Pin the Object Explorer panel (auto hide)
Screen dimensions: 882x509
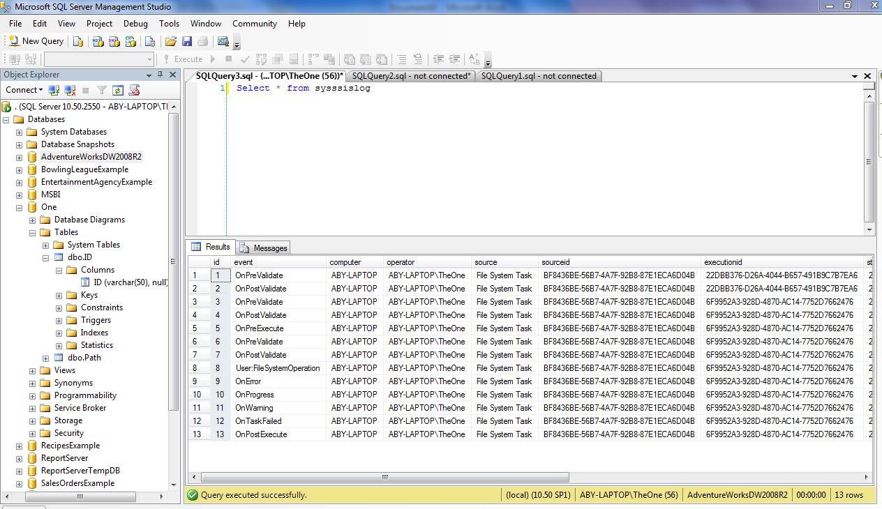click(160, 75)
